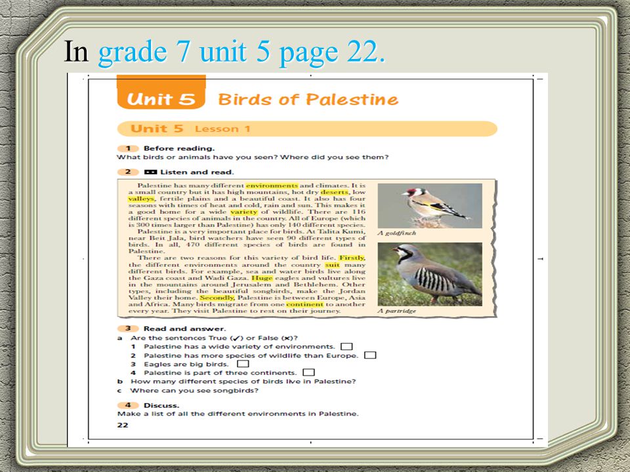Click the 'Discuss.' heading
Screen dimensions: 630x472
pyautogui.click(x=161, y=405)
